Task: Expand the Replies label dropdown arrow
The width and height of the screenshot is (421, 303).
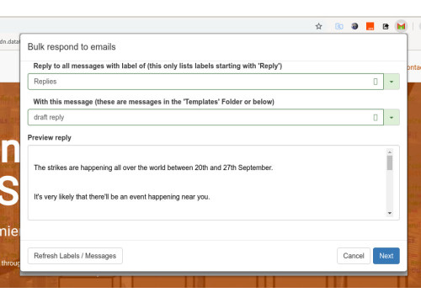Action: coord(392,82)
